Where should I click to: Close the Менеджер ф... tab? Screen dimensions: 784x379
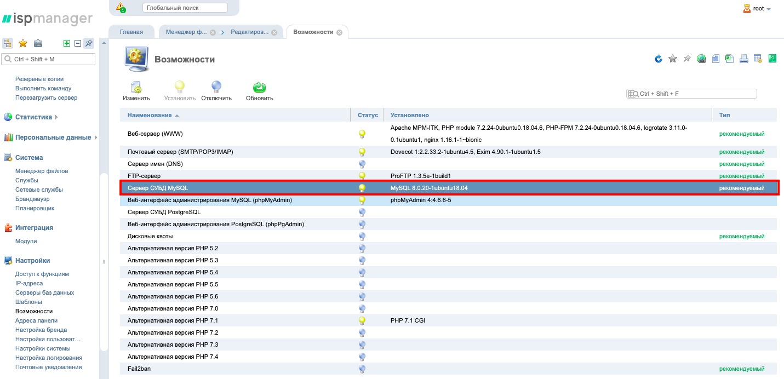[x=213, y=32]
